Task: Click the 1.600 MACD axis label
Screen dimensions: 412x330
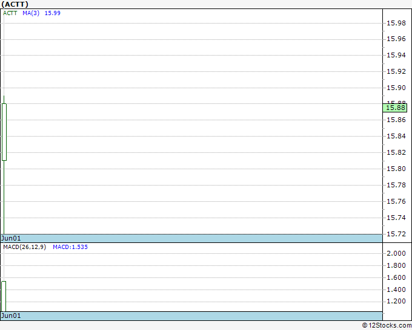Action: click(x=396, y=277)
